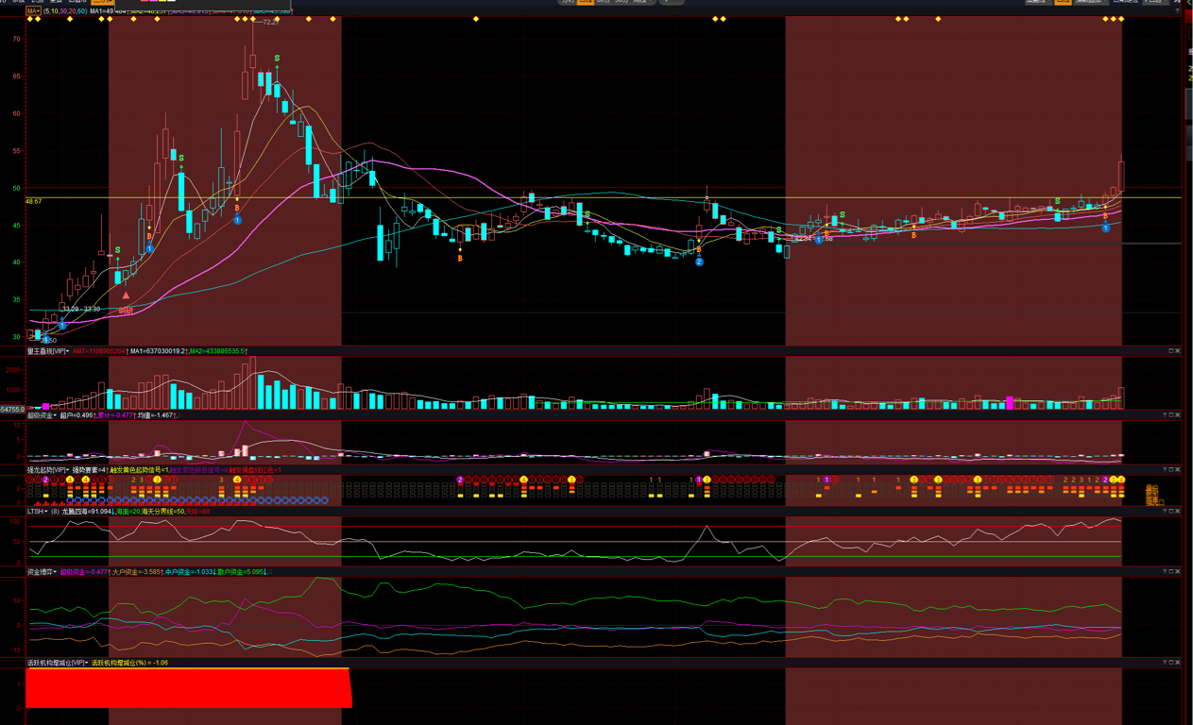Screen dimensions: 1193x725
Task: Click the 48.67 horizontal price line label
Action: tap(34, 201)
